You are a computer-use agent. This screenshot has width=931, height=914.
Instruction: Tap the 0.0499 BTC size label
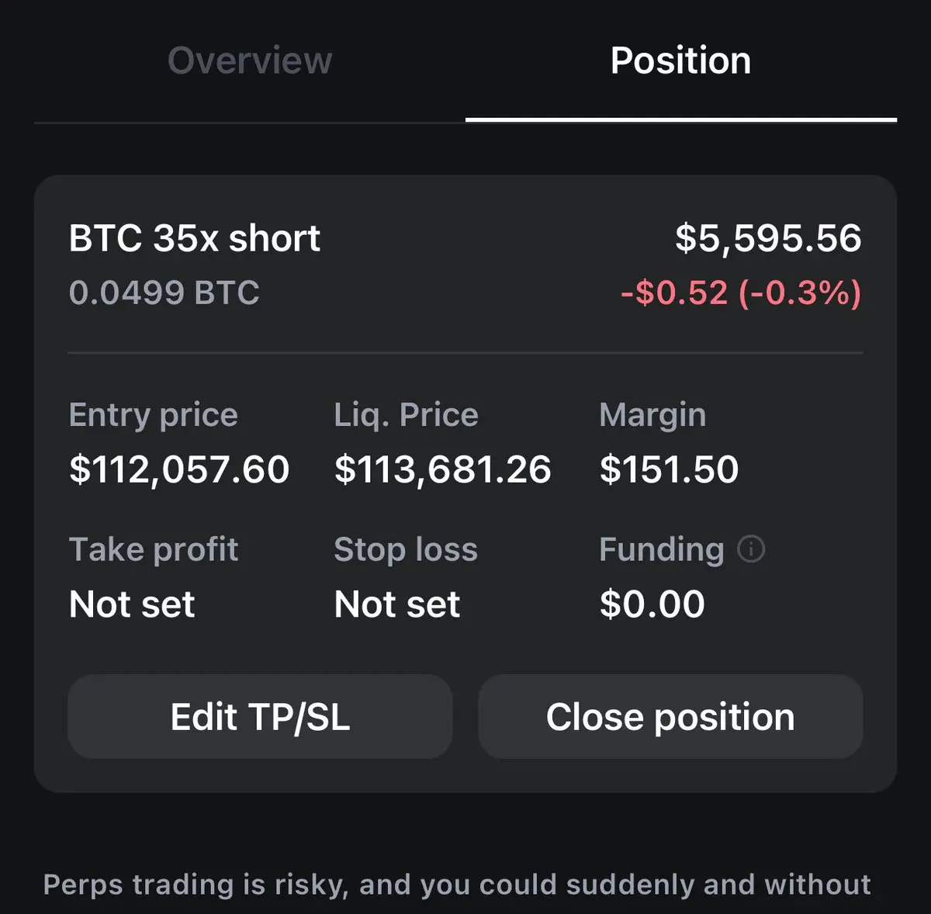pyautogui.click(x=164, y=293)
